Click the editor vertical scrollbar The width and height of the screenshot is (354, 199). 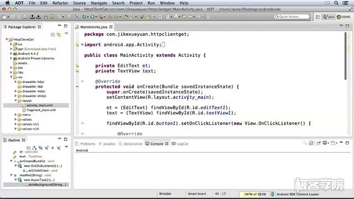(x=345, y=56)
